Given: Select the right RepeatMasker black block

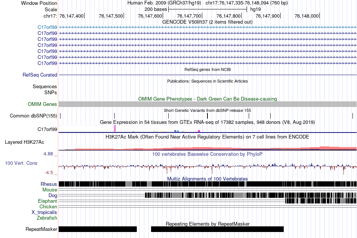Looking at the screenshot, I should click(218, 229).
